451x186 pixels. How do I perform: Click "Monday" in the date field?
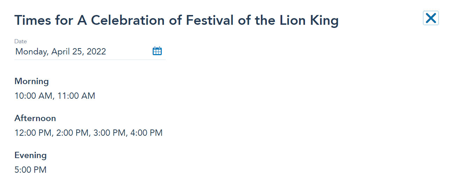pyautogui.click(x=32, y=52)
